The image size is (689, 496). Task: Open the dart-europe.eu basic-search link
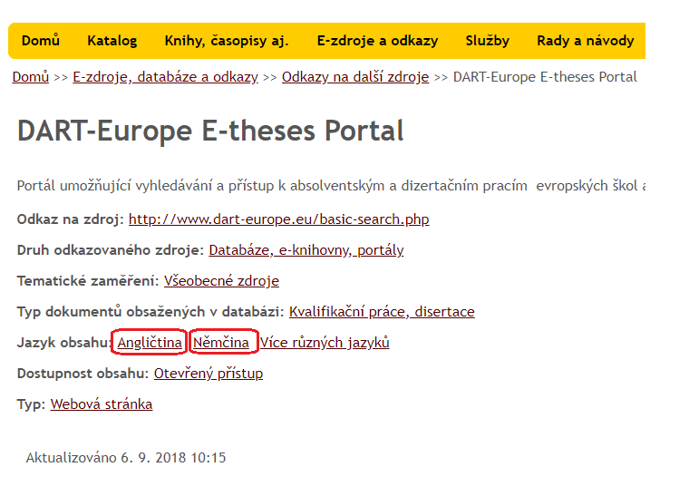(x=278, y=219)
